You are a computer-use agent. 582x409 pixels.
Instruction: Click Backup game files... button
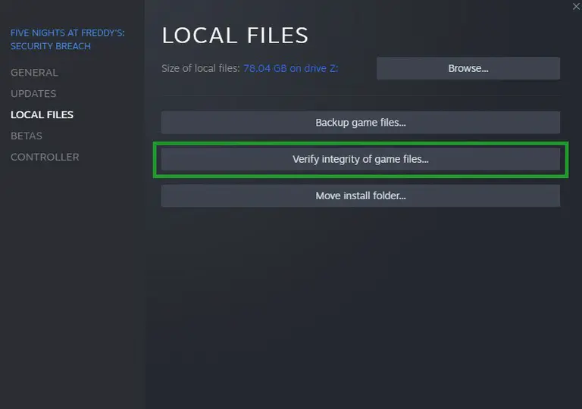coord(361,123)
